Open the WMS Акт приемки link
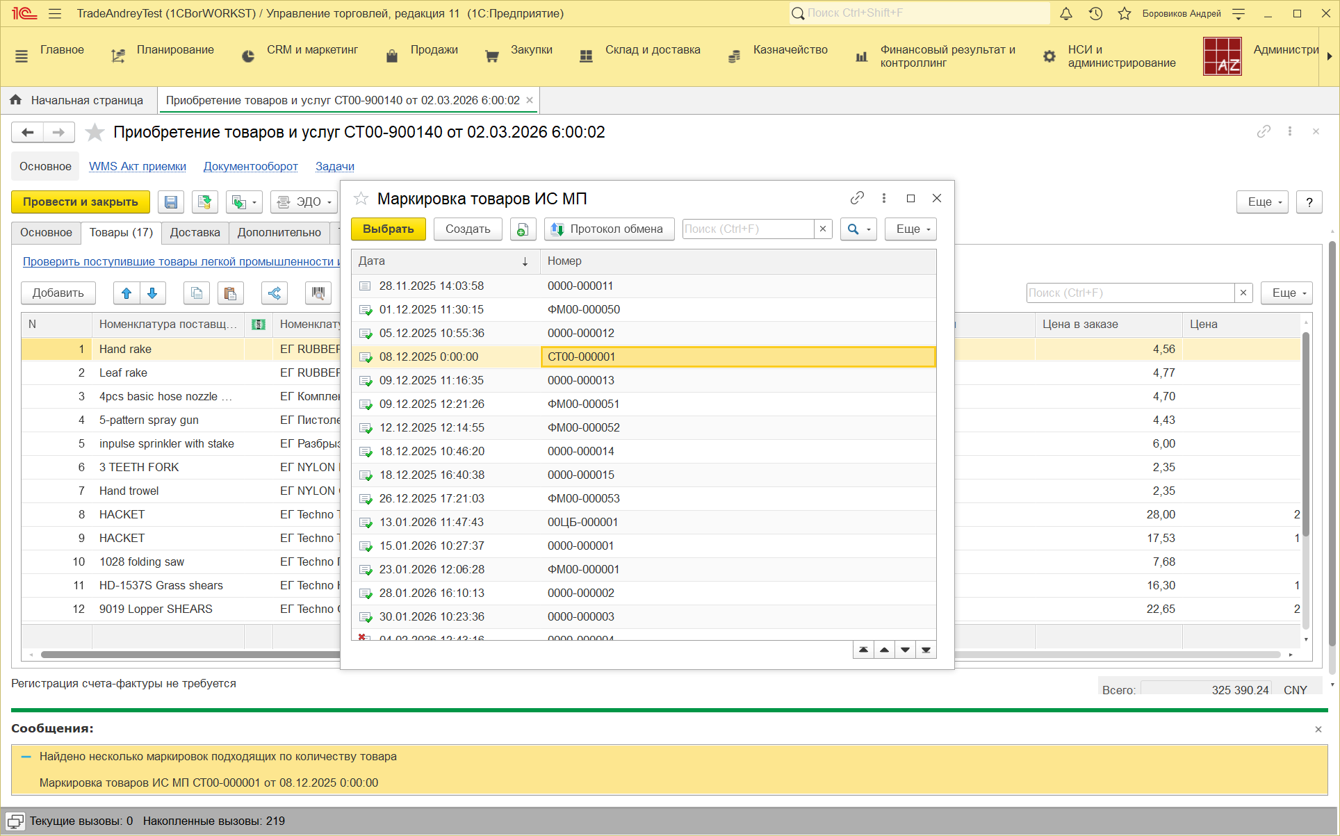The height and width of the screenshot is (836, 1340). (x=138, y=166)
